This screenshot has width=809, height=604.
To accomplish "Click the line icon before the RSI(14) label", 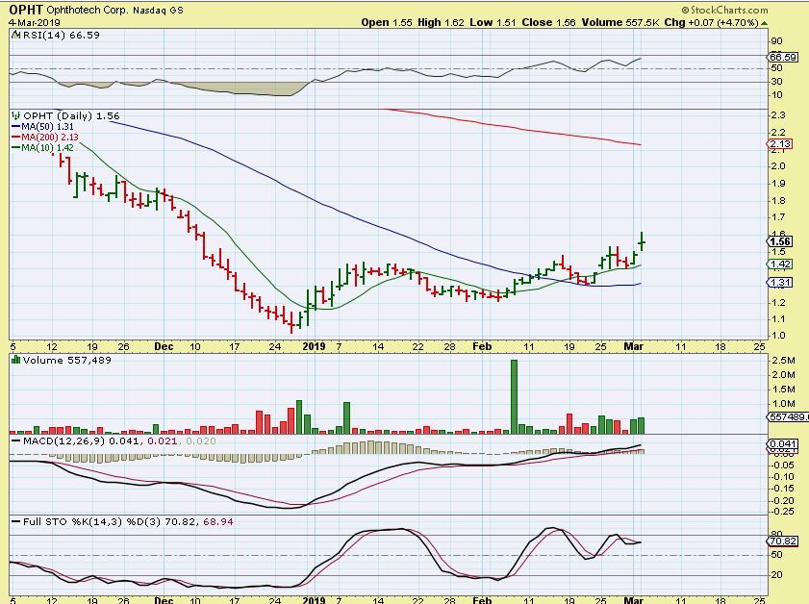I will tap(15, 35).
